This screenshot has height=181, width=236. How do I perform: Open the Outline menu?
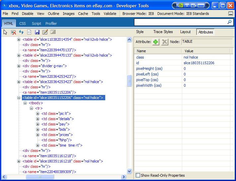53,14
